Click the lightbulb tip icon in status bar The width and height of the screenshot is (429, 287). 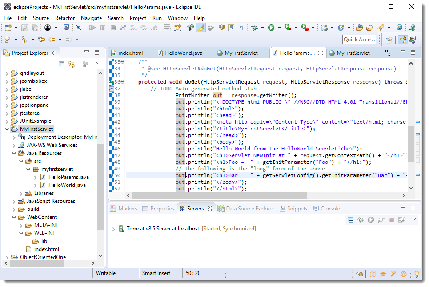417,274
